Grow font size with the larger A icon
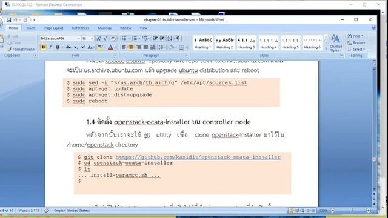This screenshot has height=218, width=388. pos(98,38)
